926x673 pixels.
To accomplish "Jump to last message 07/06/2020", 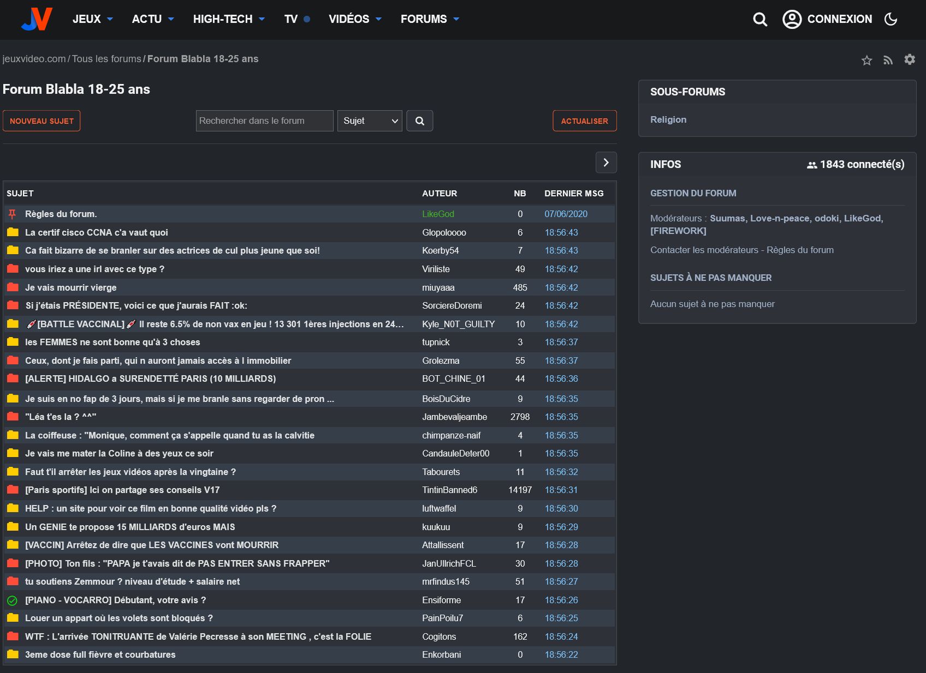I will point(566,214).
